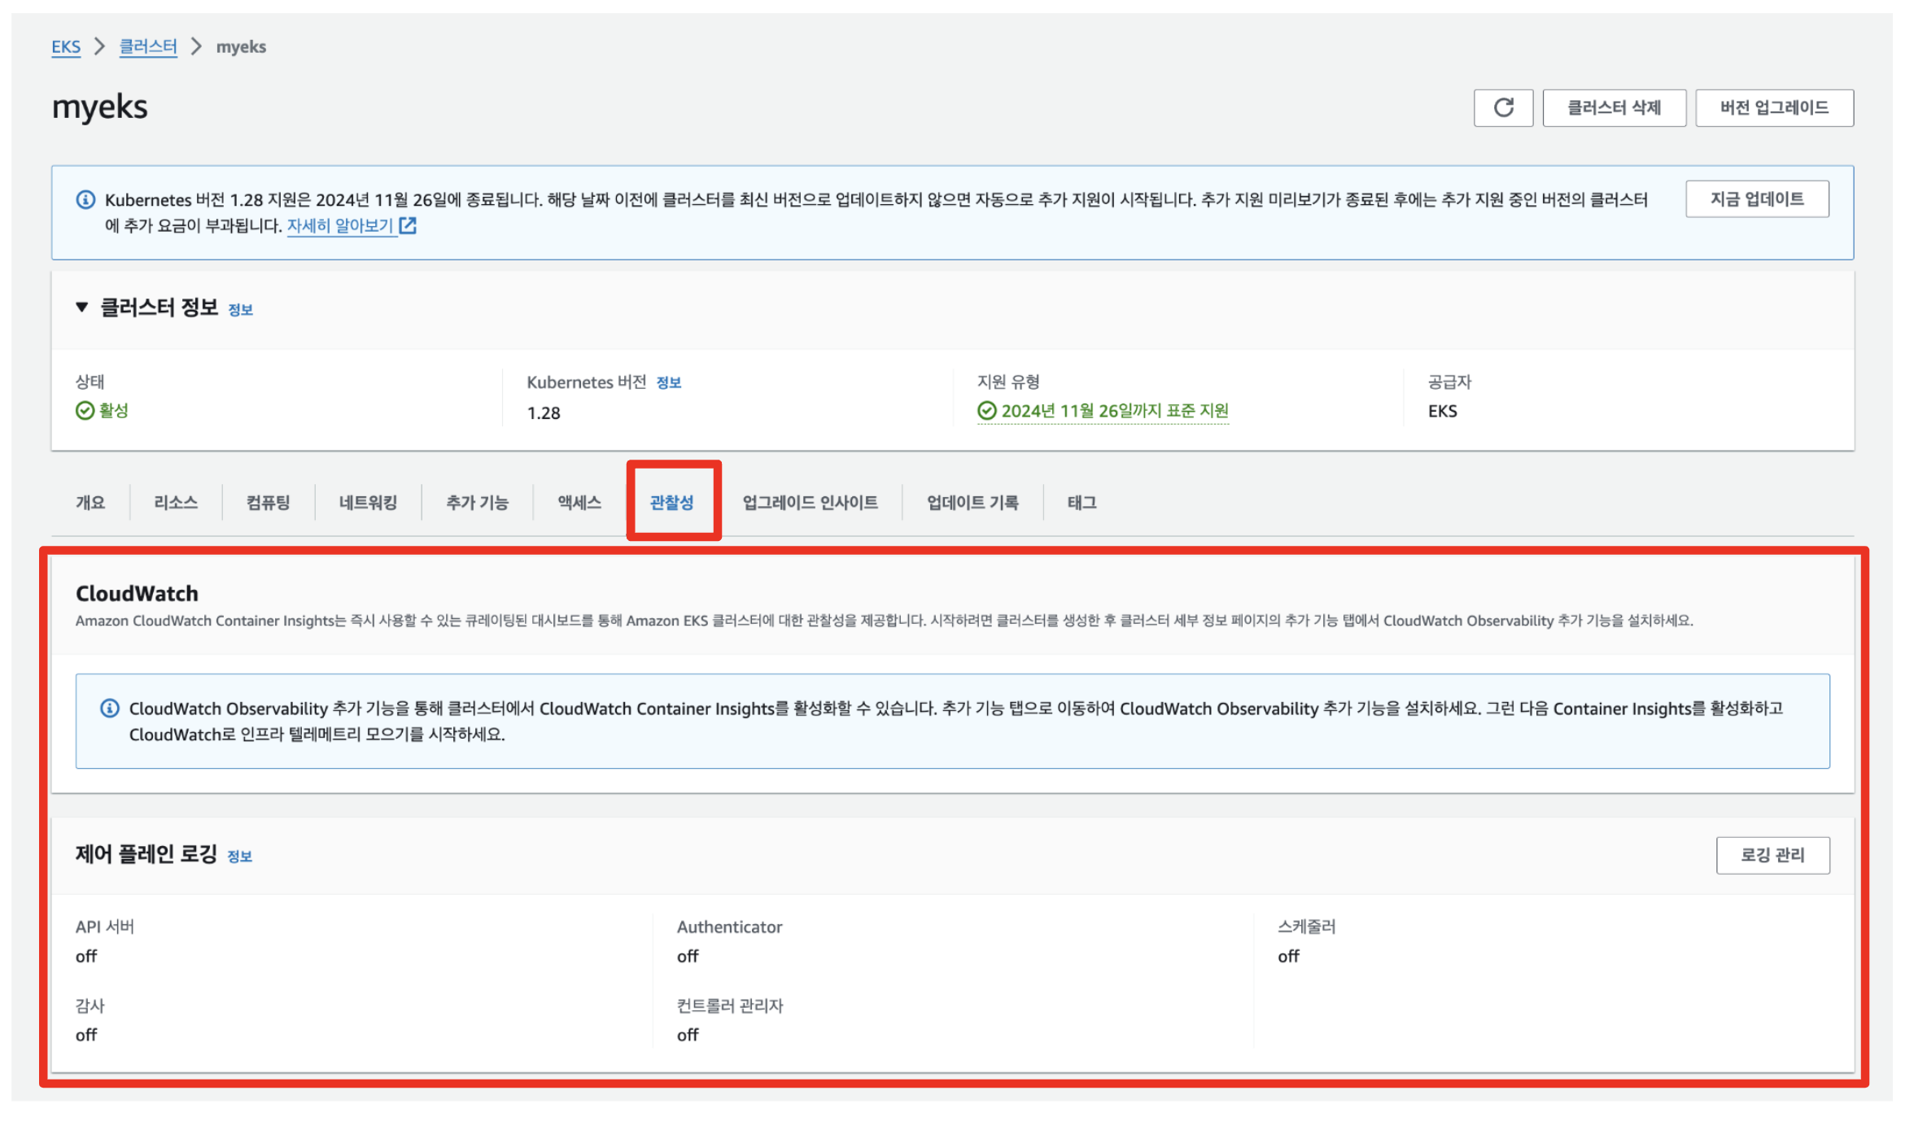Click 지금 업데이트 button
The height and width of the screenshot is (1121, 1914).
pyautogui.click(x=1756, y=198)
